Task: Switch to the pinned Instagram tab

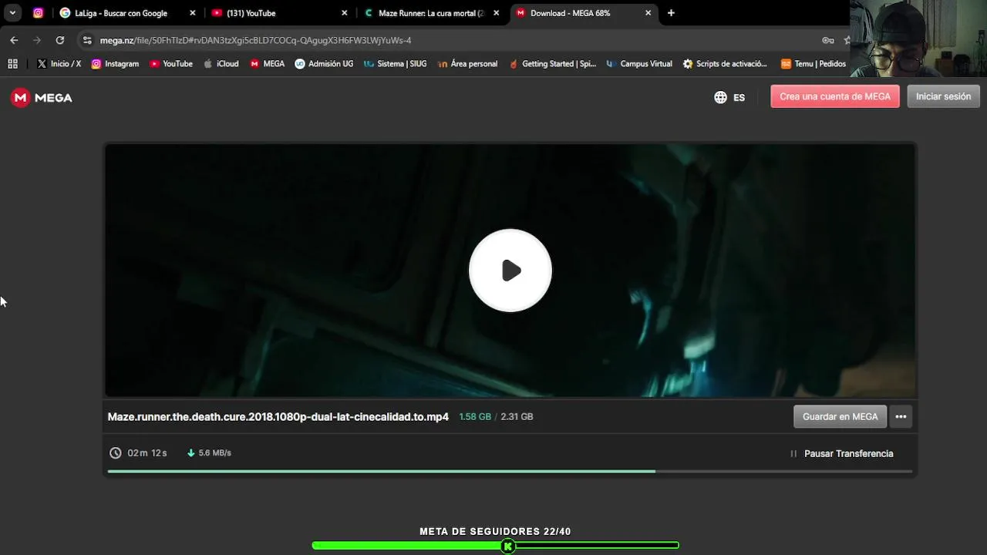Action: pyautogui.click(x=38, y=13)
